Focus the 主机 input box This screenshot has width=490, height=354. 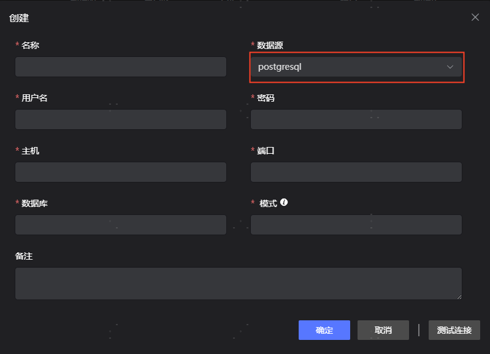(121, 172)
